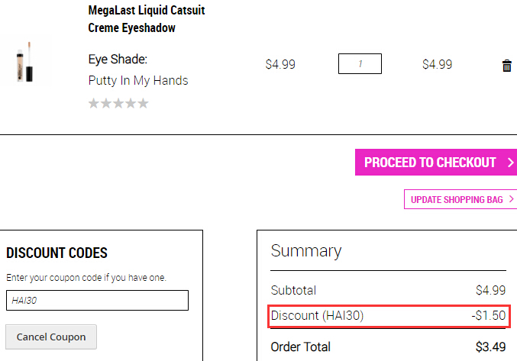Click the Eye Shade label
The height and width of the screenshot is (361, 517).
pyautogui.click(x=118, y=60)
